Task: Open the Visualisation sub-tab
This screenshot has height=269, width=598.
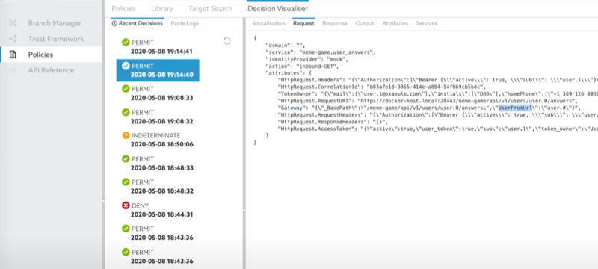Action: [x=268, y=23]
